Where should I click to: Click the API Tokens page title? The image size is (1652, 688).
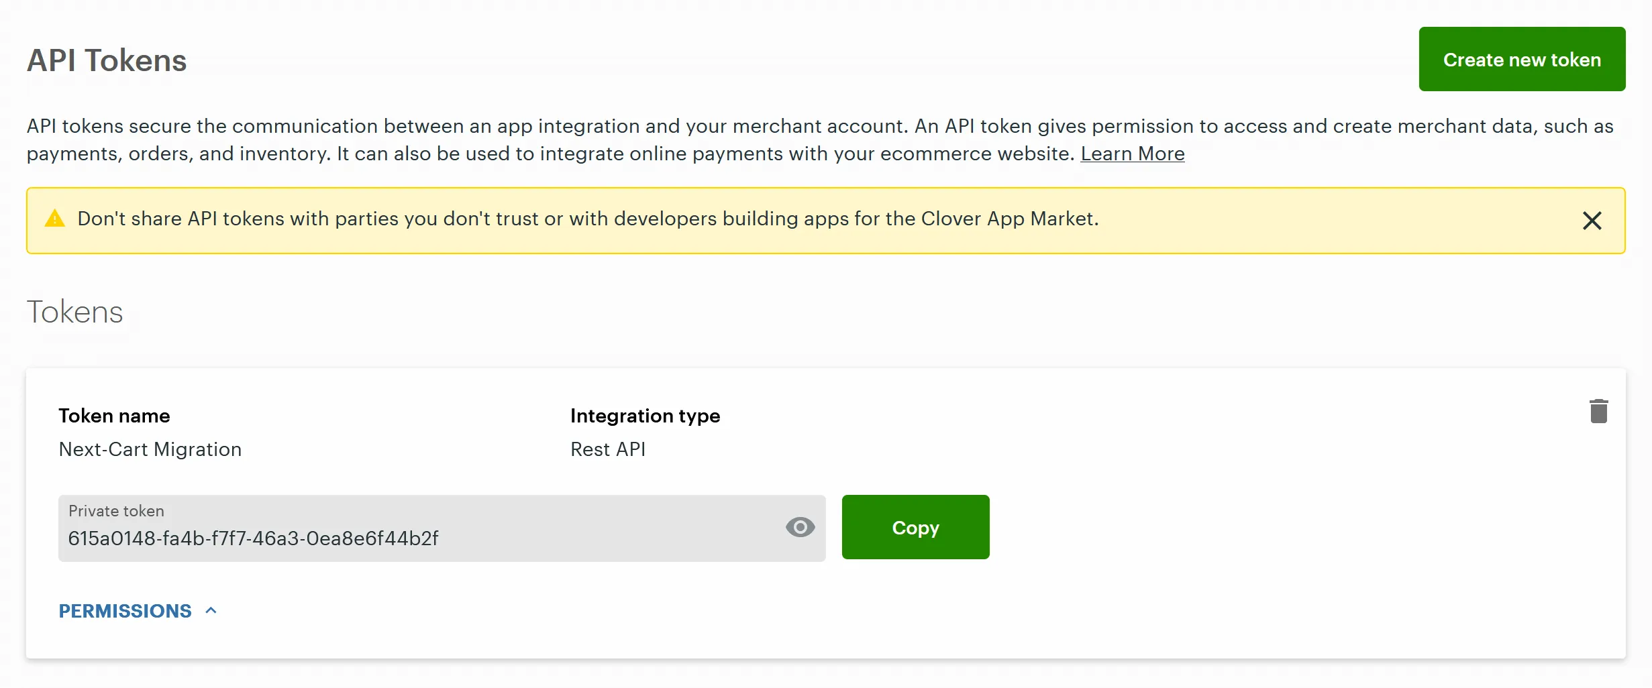(x=107, y=60)
